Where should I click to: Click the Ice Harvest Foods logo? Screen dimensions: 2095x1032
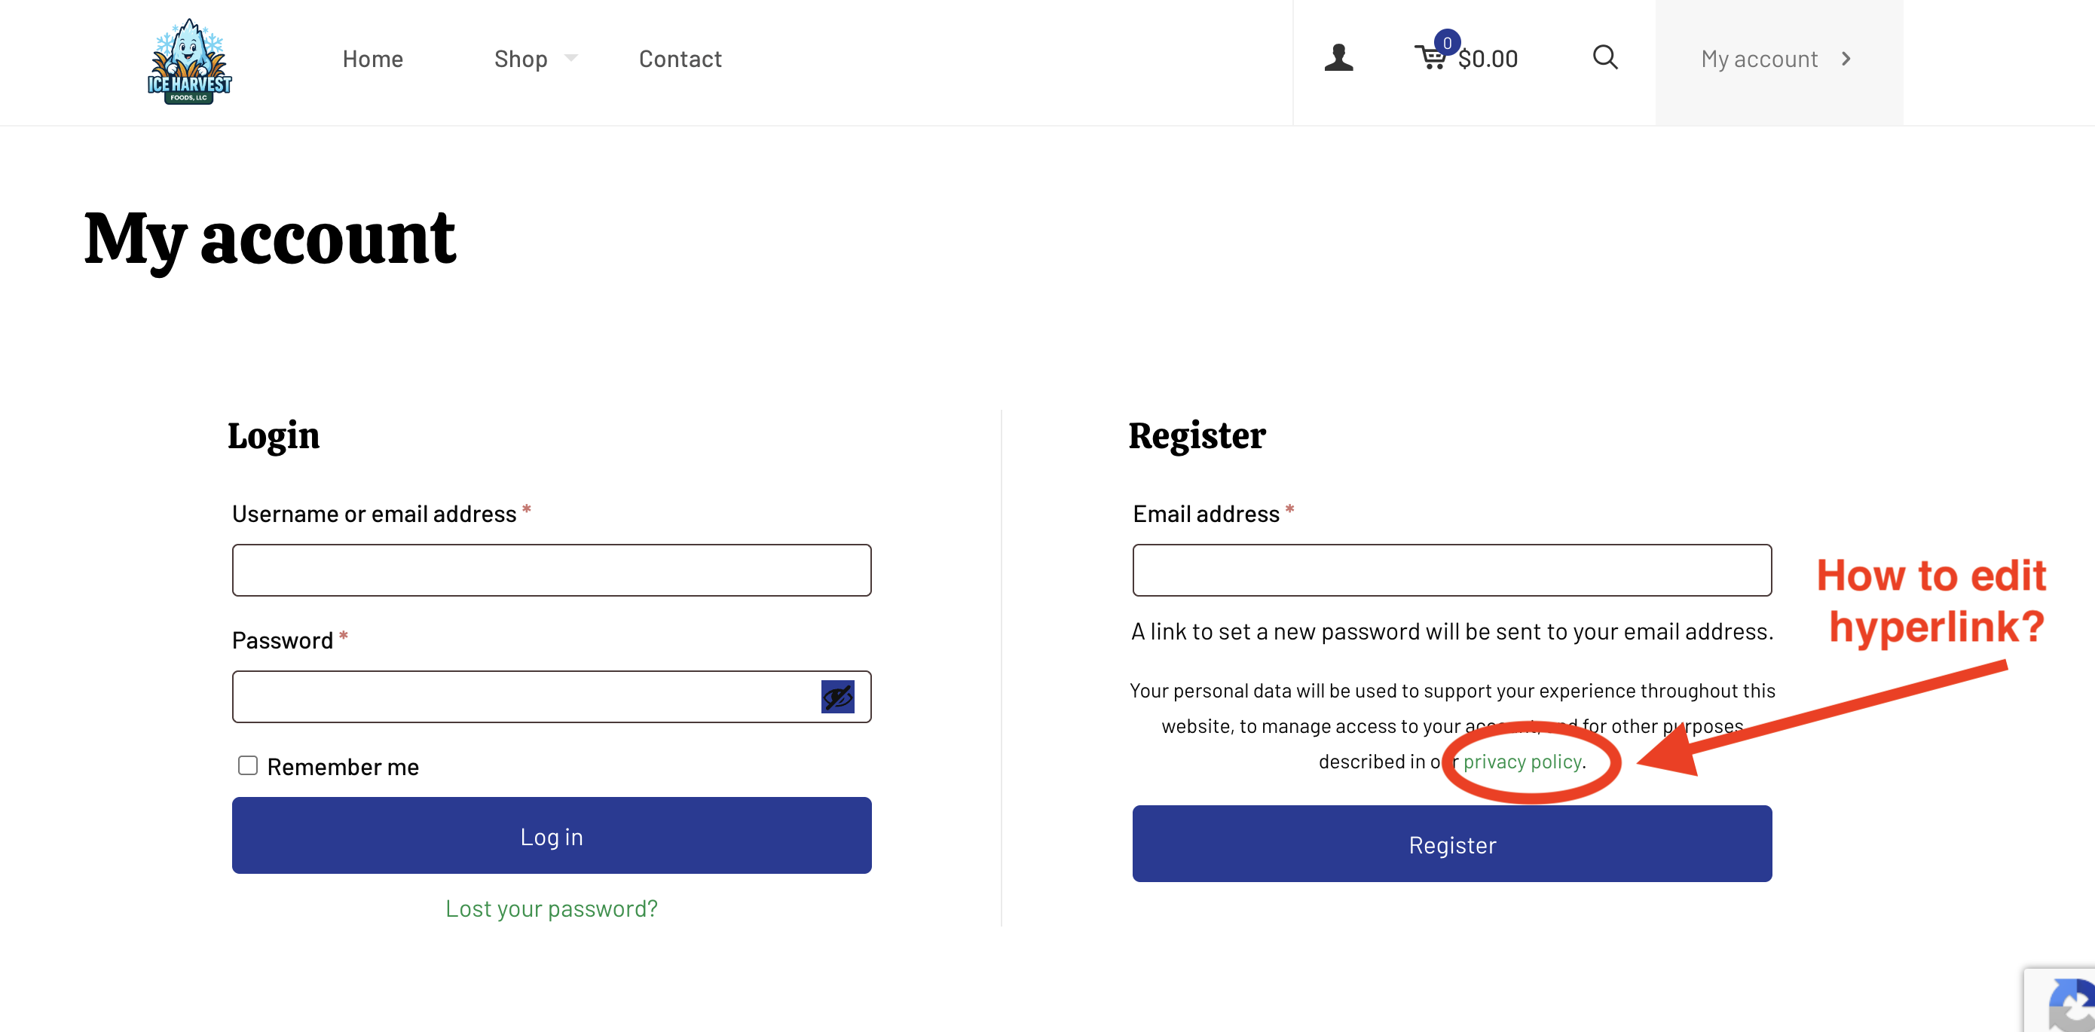pyautogui.click(x=189, y=62)
